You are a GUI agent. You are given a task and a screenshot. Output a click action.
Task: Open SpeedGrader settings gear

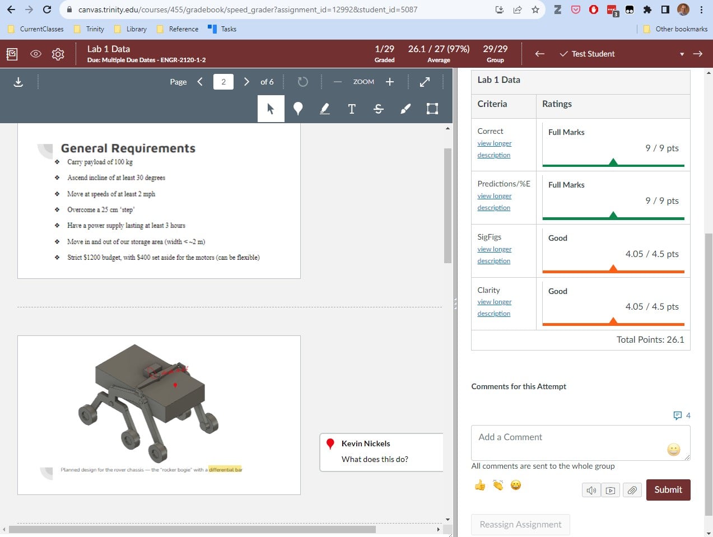(58, 54)
